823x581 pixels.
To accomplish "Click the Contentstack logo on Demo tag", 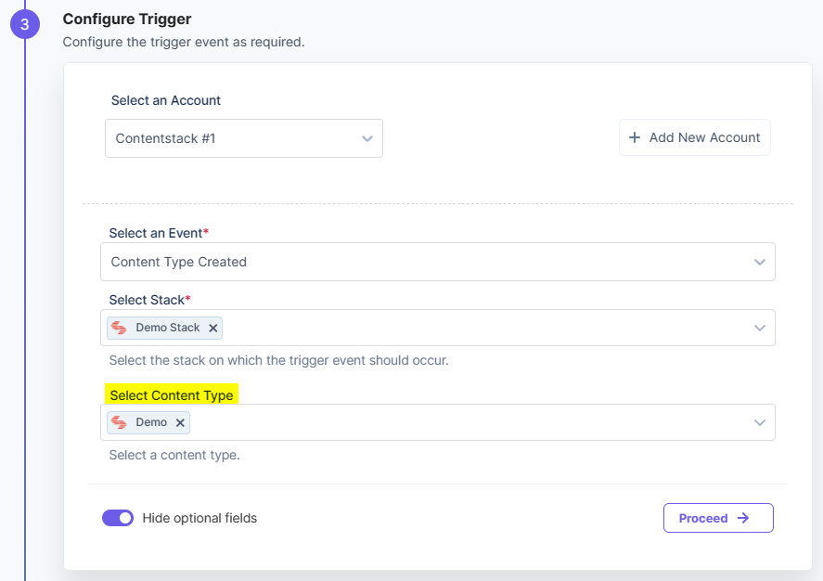I will [121, 422].
